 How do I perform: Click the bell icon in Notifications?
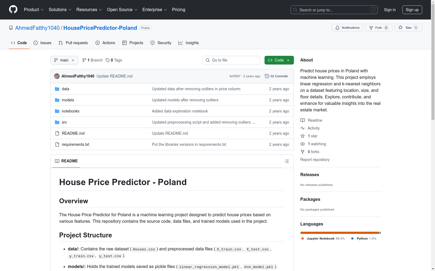pos(337,28)
